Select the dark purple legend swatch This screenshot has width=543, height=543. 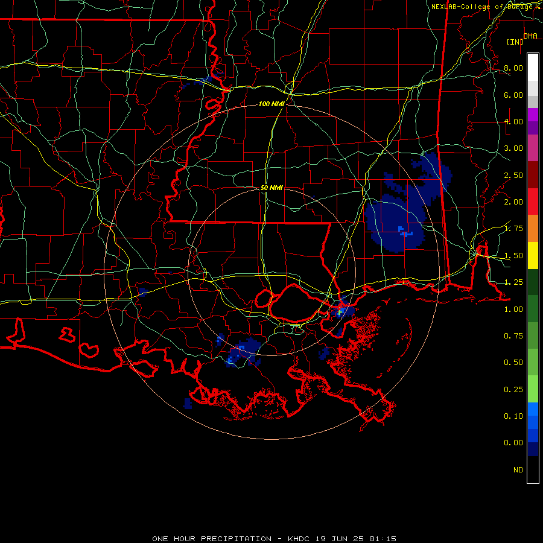[x=533, y=128]
